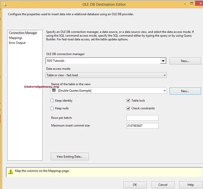Focus the Maximum insert commit size field
The width and height of the screenshot is (203, 189).
pyautogui.click(x=142, y=126)
